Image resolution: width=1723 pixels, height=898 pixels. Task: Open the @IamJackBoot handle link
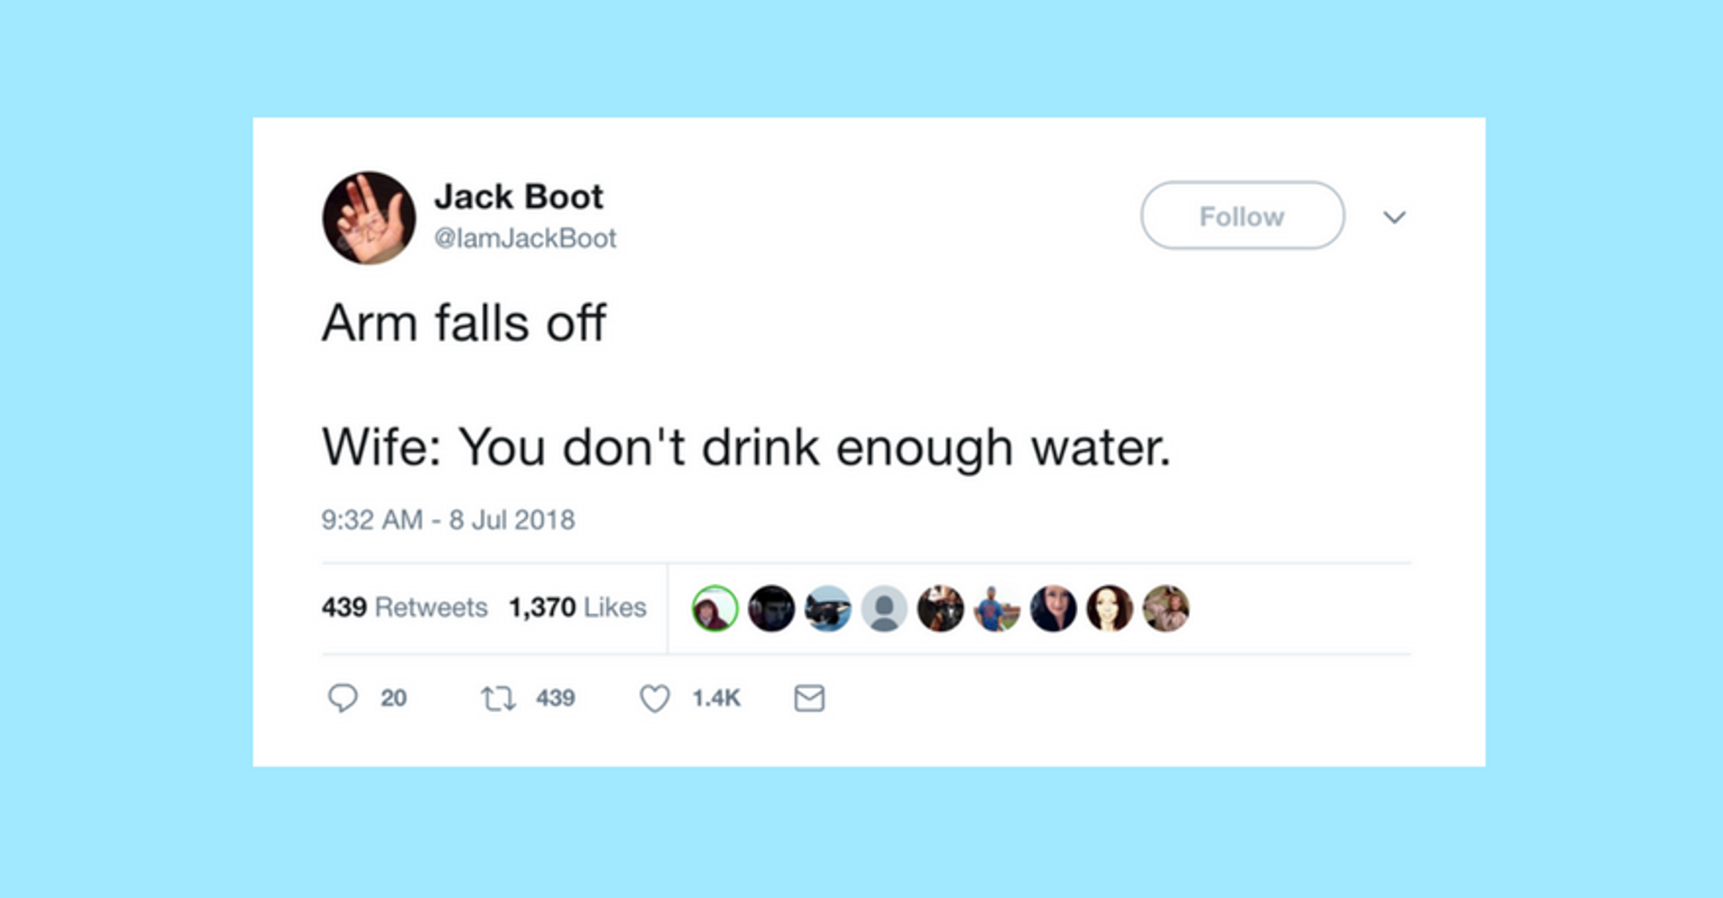tap(525, 238)
